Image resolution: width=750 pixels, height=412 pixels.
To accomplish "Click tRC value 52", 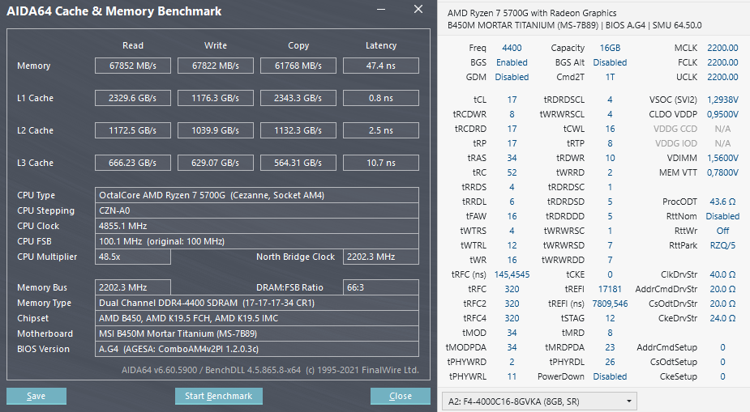I will click(512, 172).
